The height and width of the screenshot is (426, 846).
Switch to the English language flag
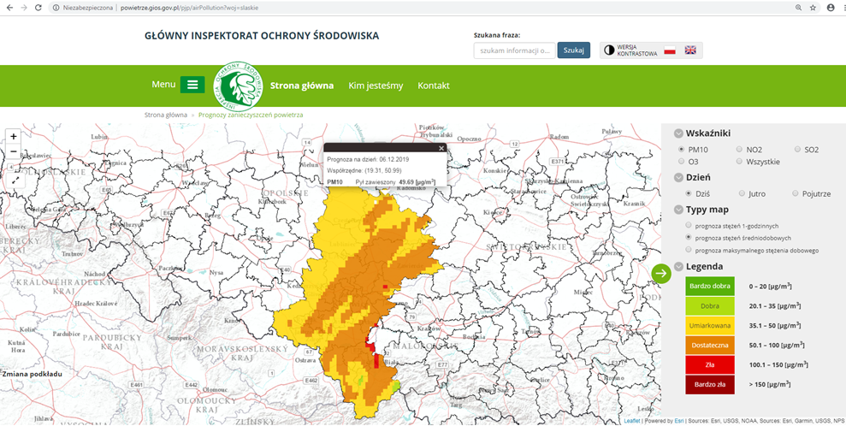[x=690, y=50]
